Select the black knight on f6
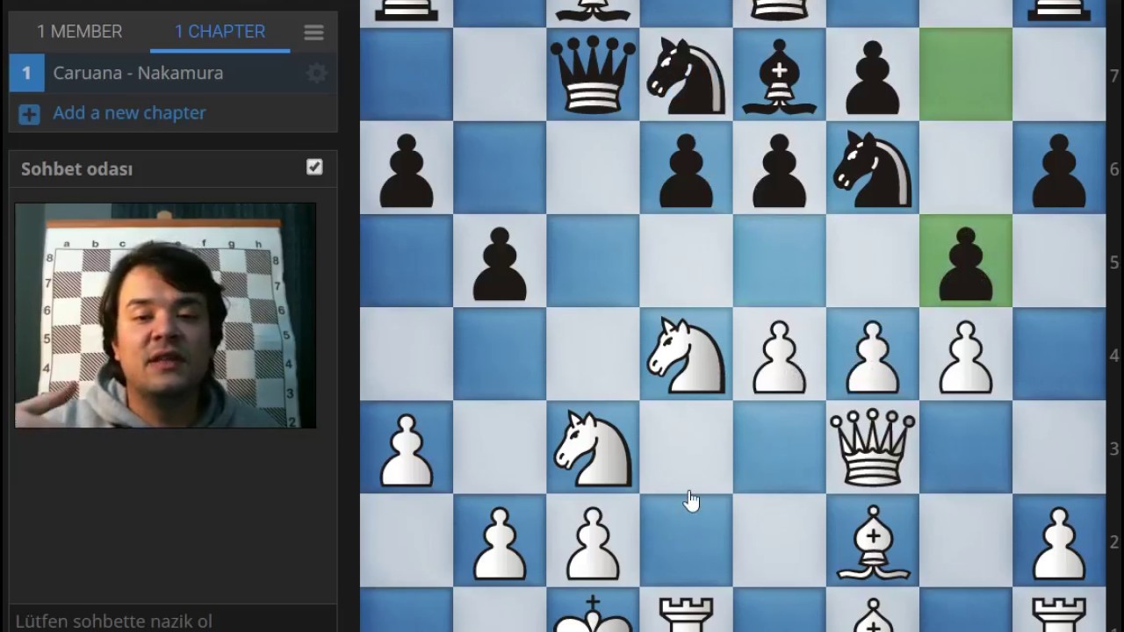This screenshot has width=1124, height=632. coord(872,169)
